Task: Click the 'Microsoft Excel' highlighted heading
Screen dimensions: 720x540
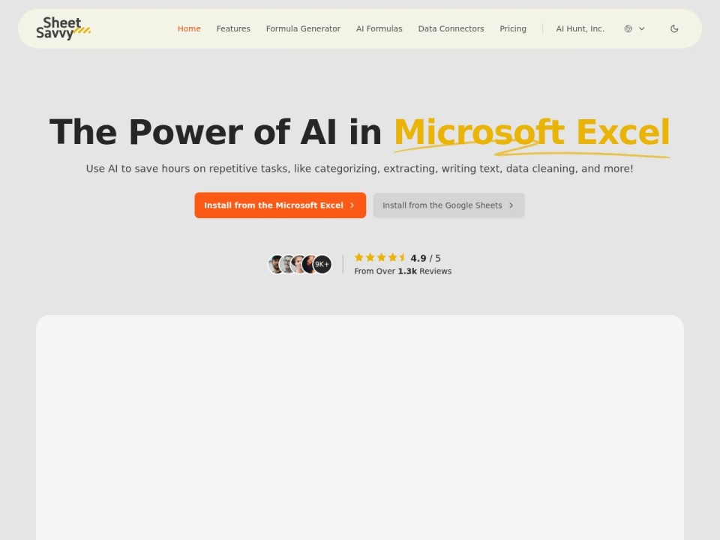Action: [x=532, y=133]
